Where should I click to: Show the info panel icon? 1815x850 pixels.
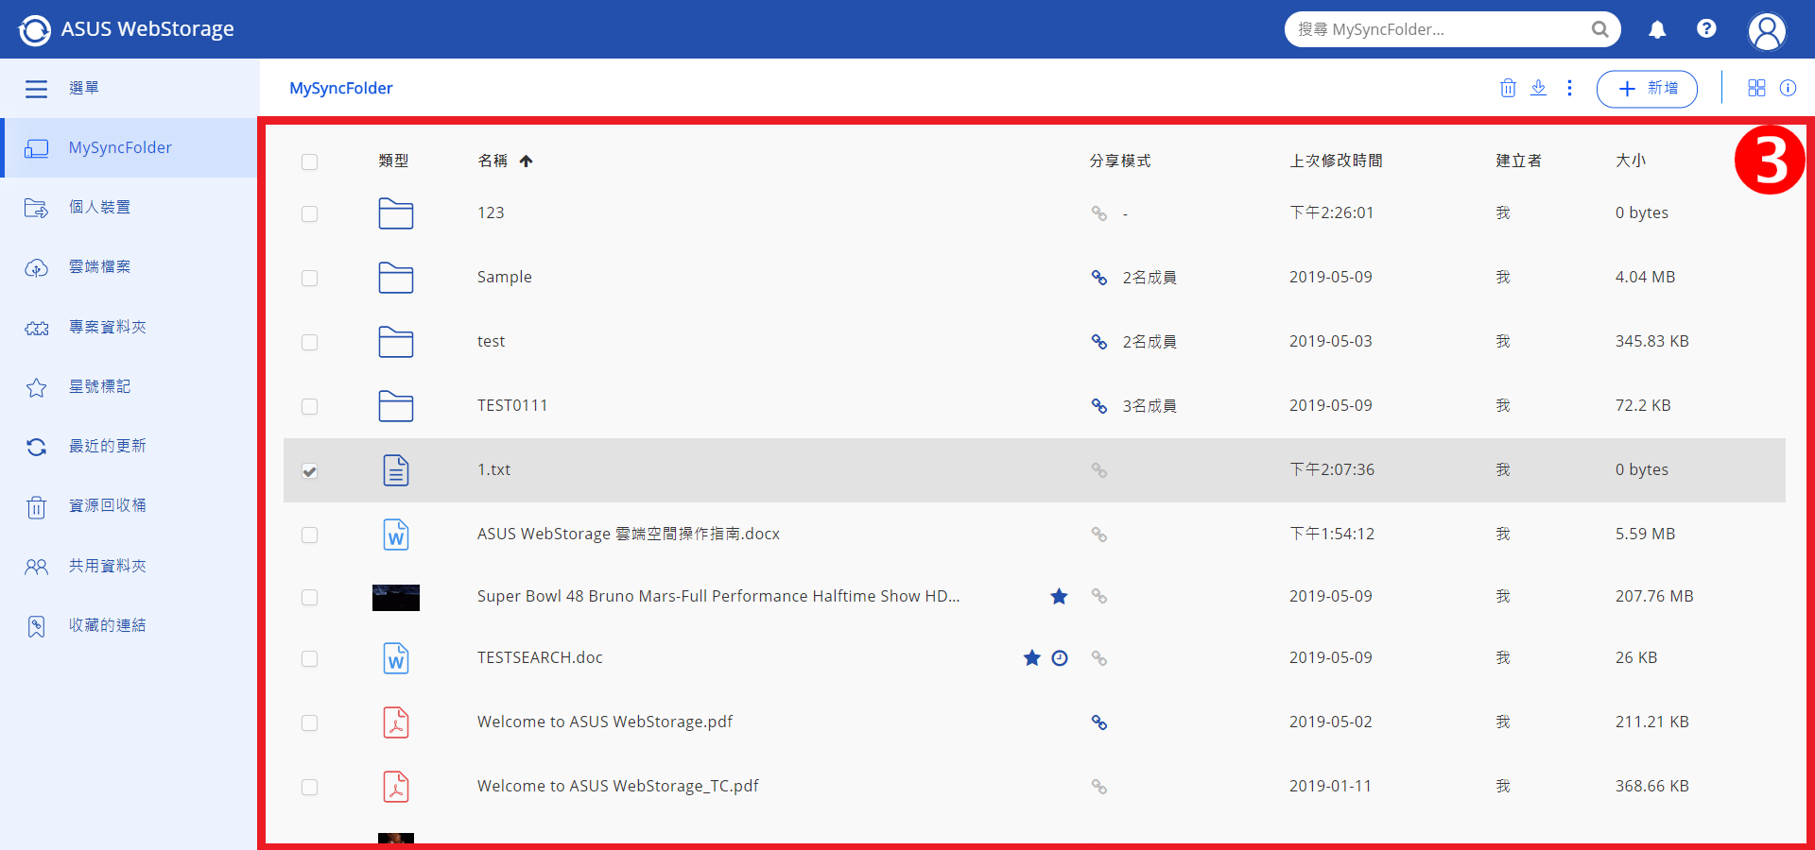[x=1788, y=88]
